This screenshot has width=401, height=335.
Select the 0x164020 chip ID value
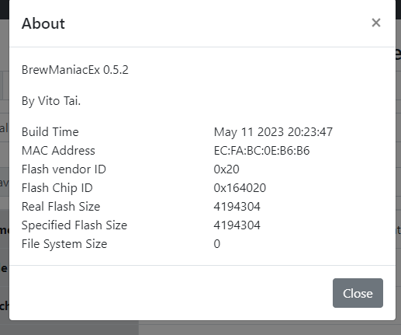coord(240,188)
